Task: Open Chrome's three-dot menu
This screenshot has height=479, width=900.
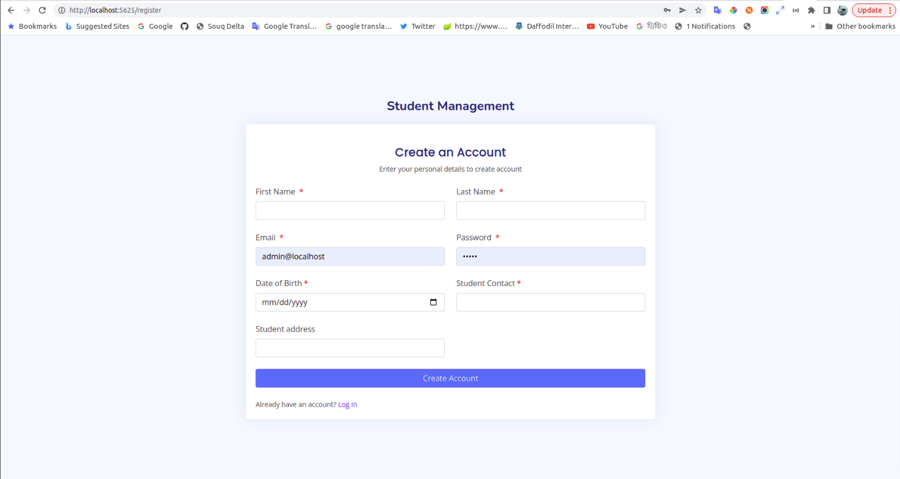Action: click(x=891, y=10)
